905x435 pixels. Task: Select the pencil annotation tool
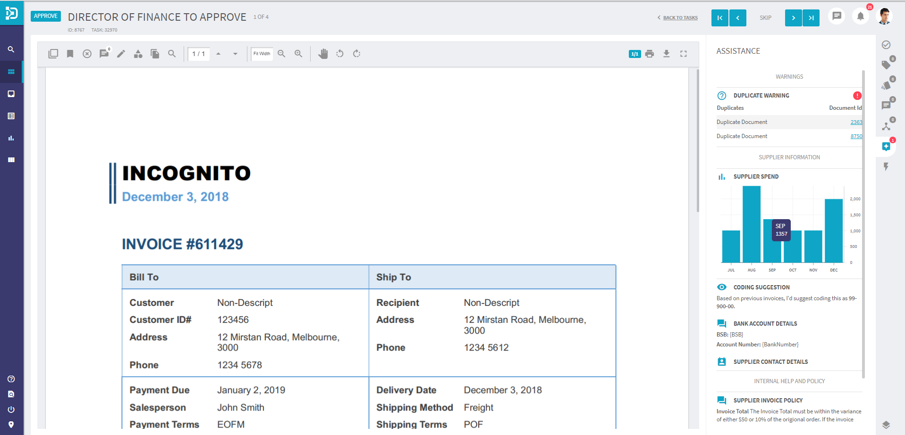pos(121,54)
